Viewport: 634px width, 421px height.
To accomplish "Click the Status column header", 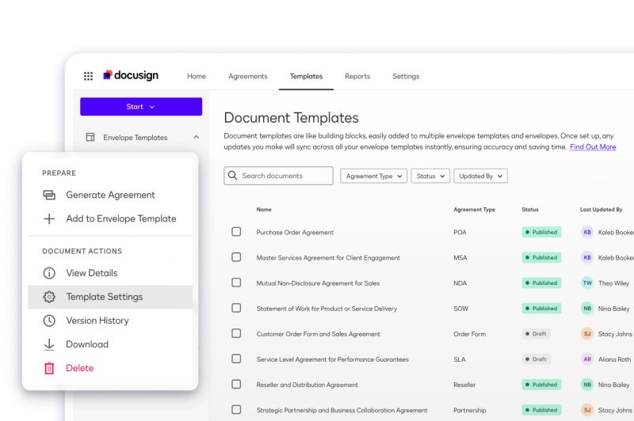I will click(x=530, y=210).
